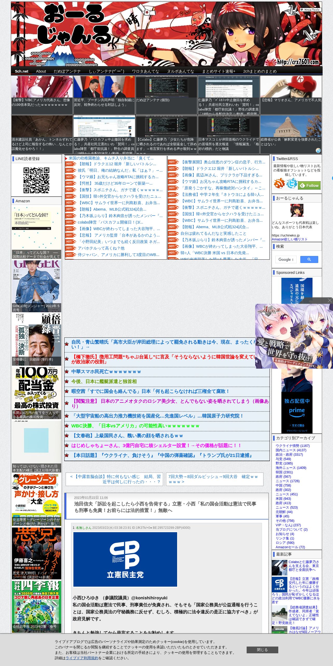333x666 pixels.
Task: Open next article 7回大勢→8回ダルビッシュ link
Action: (213, 479)
